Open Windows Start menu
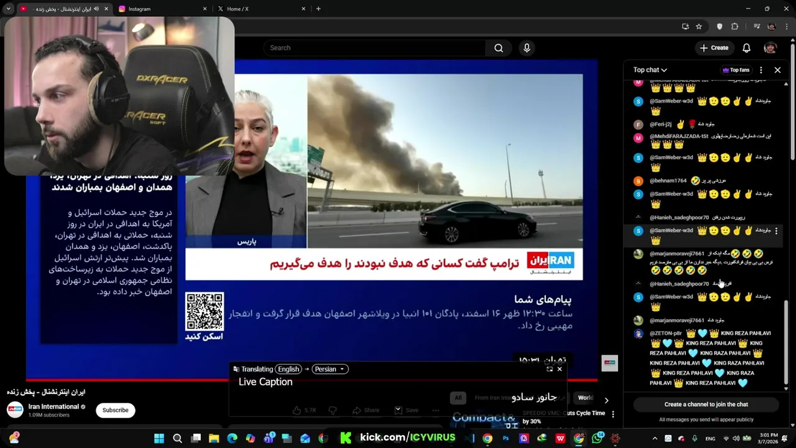Image resolution: width=796 pixels, height=448 pixels. pos(159,439)
